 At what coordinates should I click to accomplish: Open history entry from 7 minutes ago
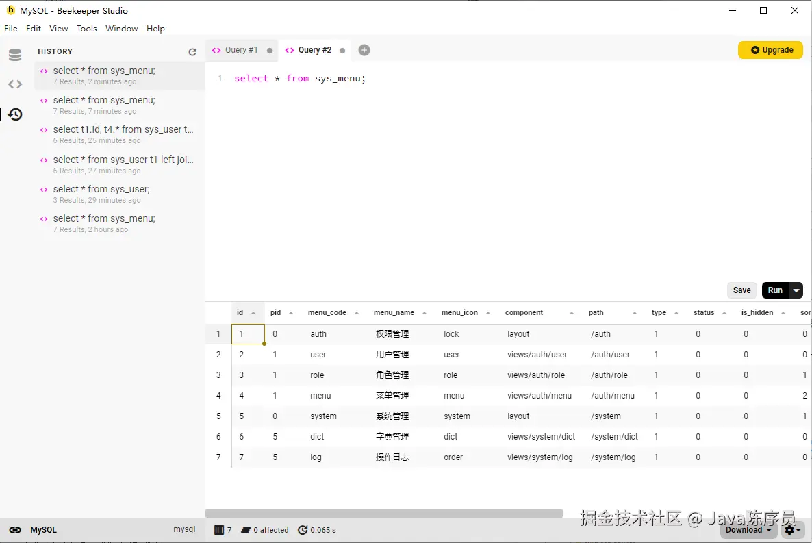120,105
